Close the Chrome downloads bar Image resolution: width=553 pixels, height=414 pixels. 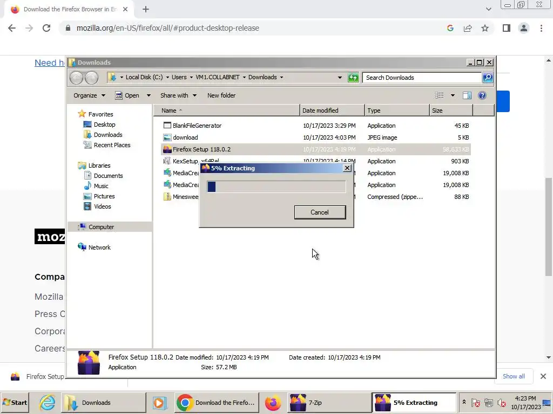click(x=543, y=376)
